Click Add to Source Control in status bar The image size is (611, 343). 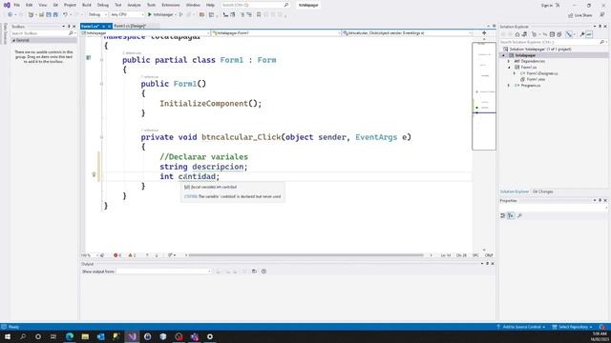click(x=521, y=327)
